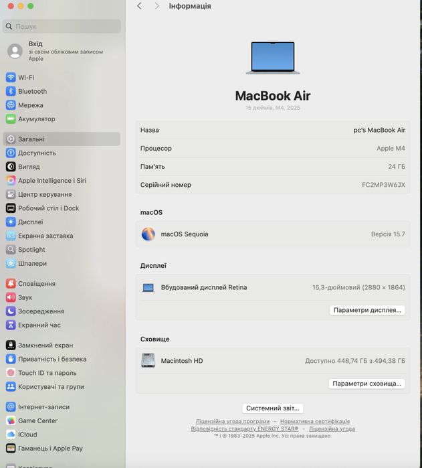Open Touch ID та пароль fingerprint icon

pos(11,373)
